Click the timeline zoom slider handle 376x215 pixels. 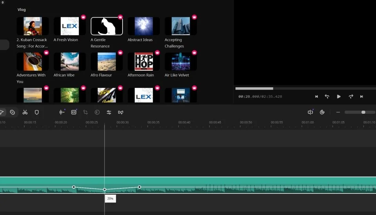pos(363,112)
